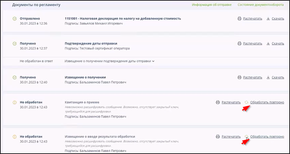Click printer icon for Подтверждение даты отправки
Screen dimensions: 290x154
[x=239, y=43]
